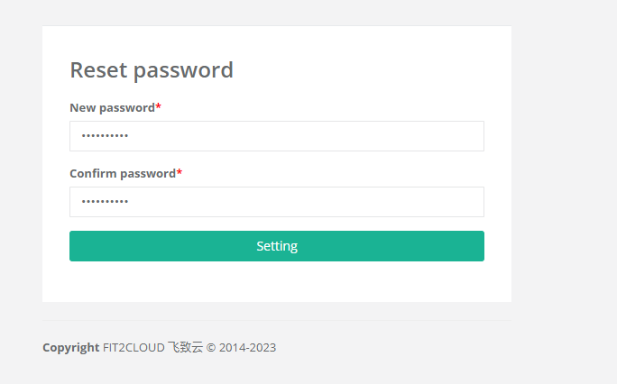Click masked dots in New password field
This screenshot has height=384, width=617.
(x=105, y=136)
